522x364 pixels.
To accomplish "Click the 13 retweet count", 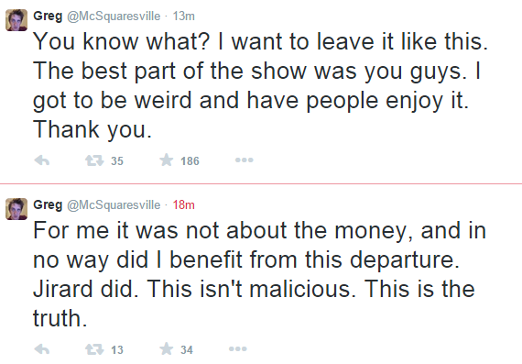I will click(117, 349).
